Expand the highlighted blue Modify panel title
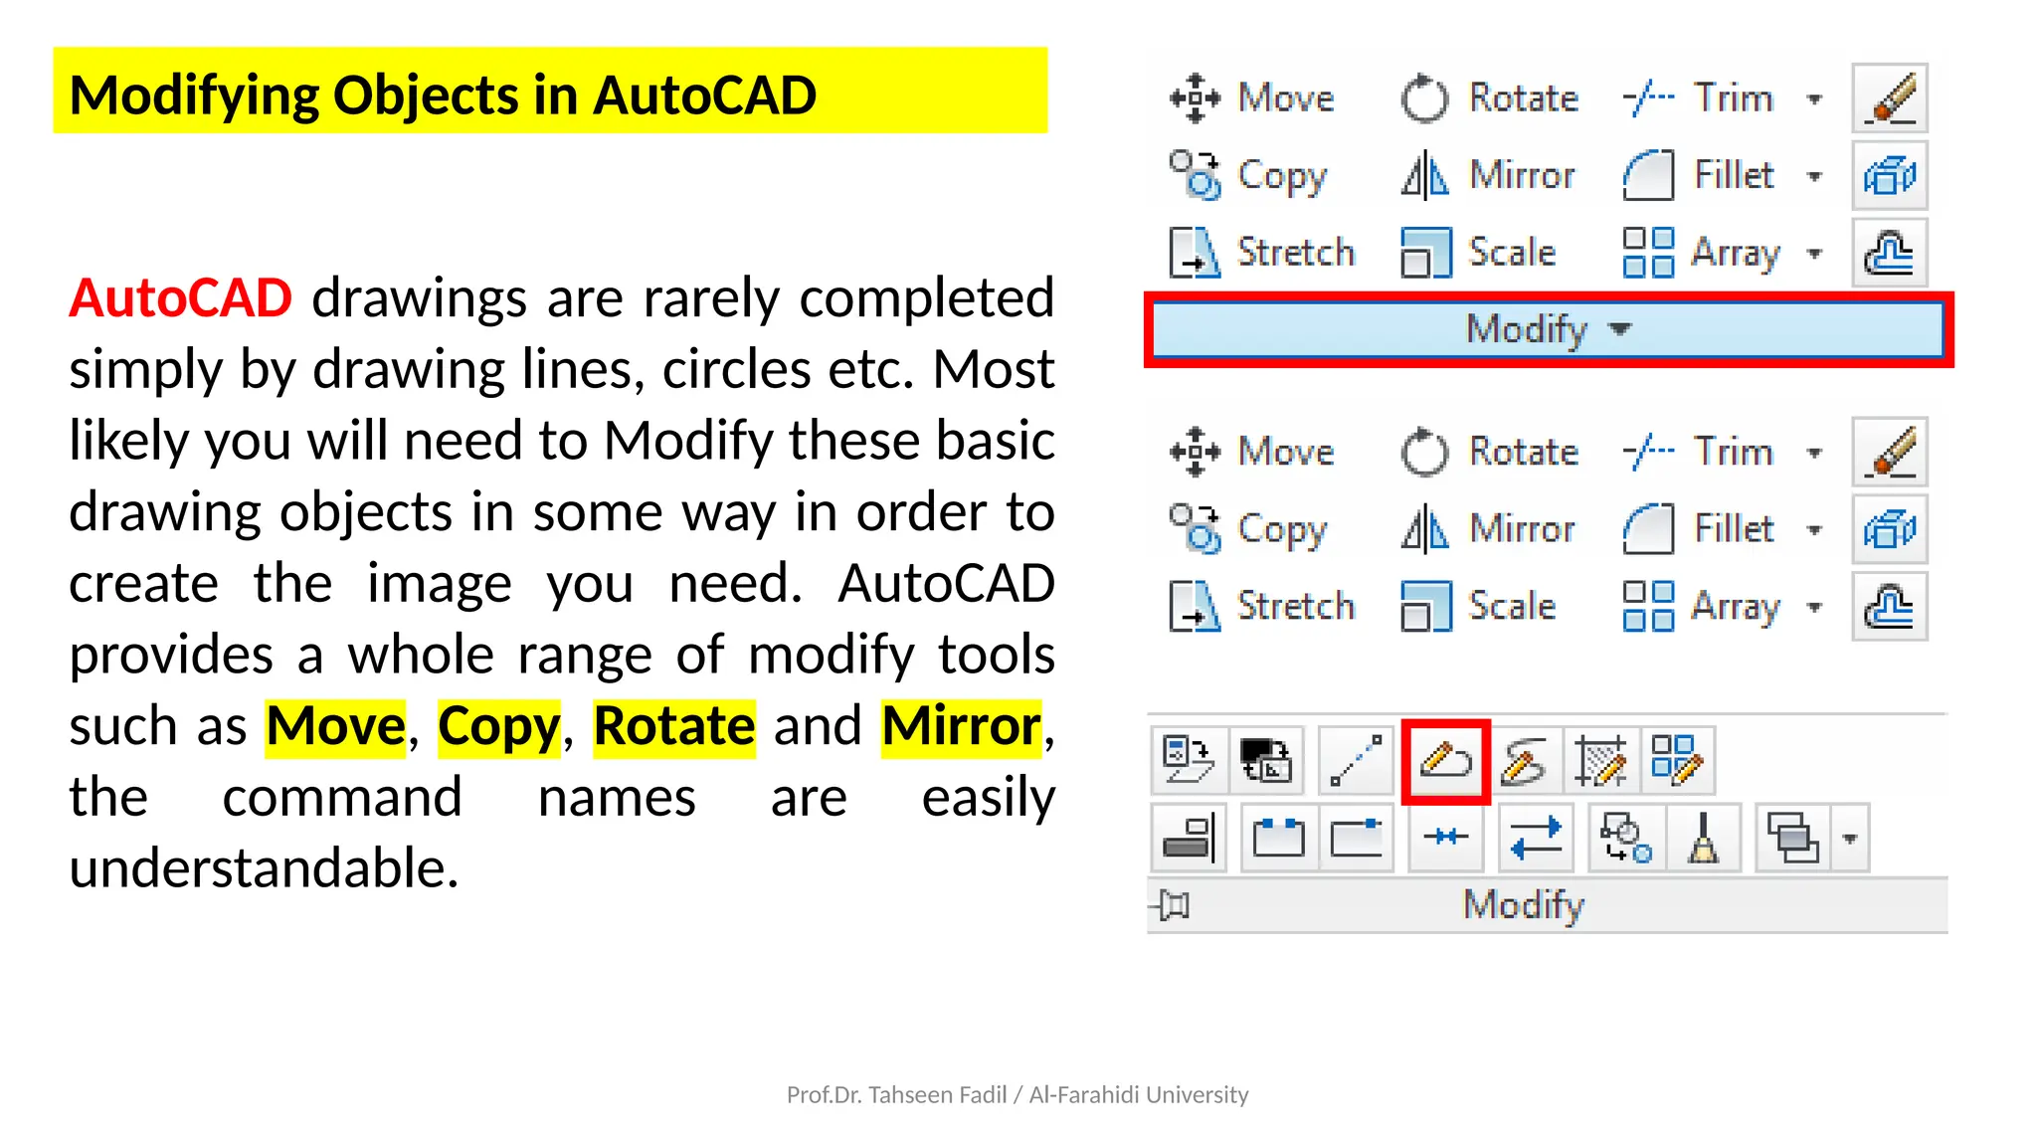2037x1146 pixels. 1548,329
